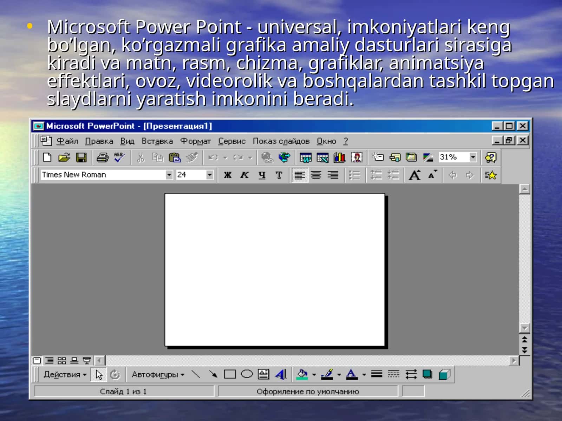Cut selection with the scissors icon
This screenshot has height=421, width=562.
coord(140,158)
